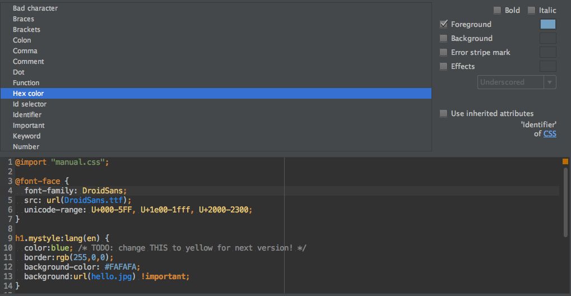Open the Effects color swatch
Image resolution: width=571 pixels, height=296 pixels.
tap(547, 66)
